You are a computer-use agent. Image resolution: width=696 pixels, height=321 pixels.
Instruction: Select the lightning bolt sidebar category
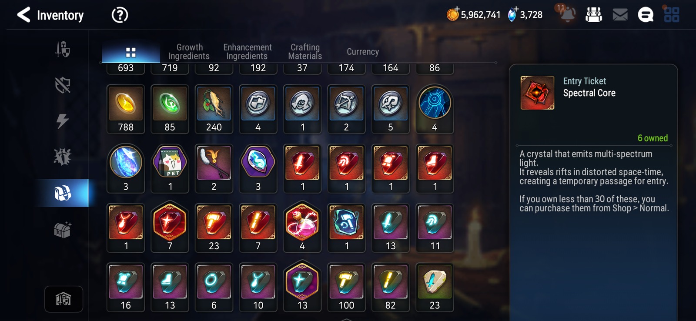coord(63,121)
